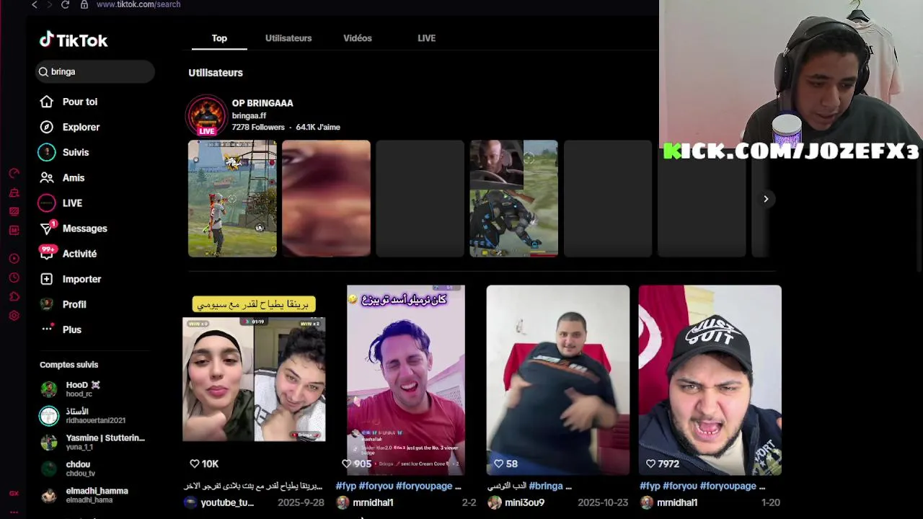Screen dimensions: 923x519
Task: Open Messages with the paper-plane icon
Action: click(x=74, y=229)
